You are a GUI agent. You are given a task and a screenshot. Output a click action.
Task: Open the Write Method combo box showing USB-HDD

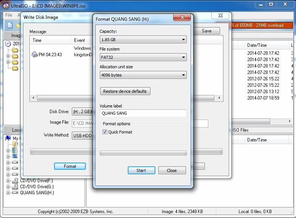tap(82, 135)
